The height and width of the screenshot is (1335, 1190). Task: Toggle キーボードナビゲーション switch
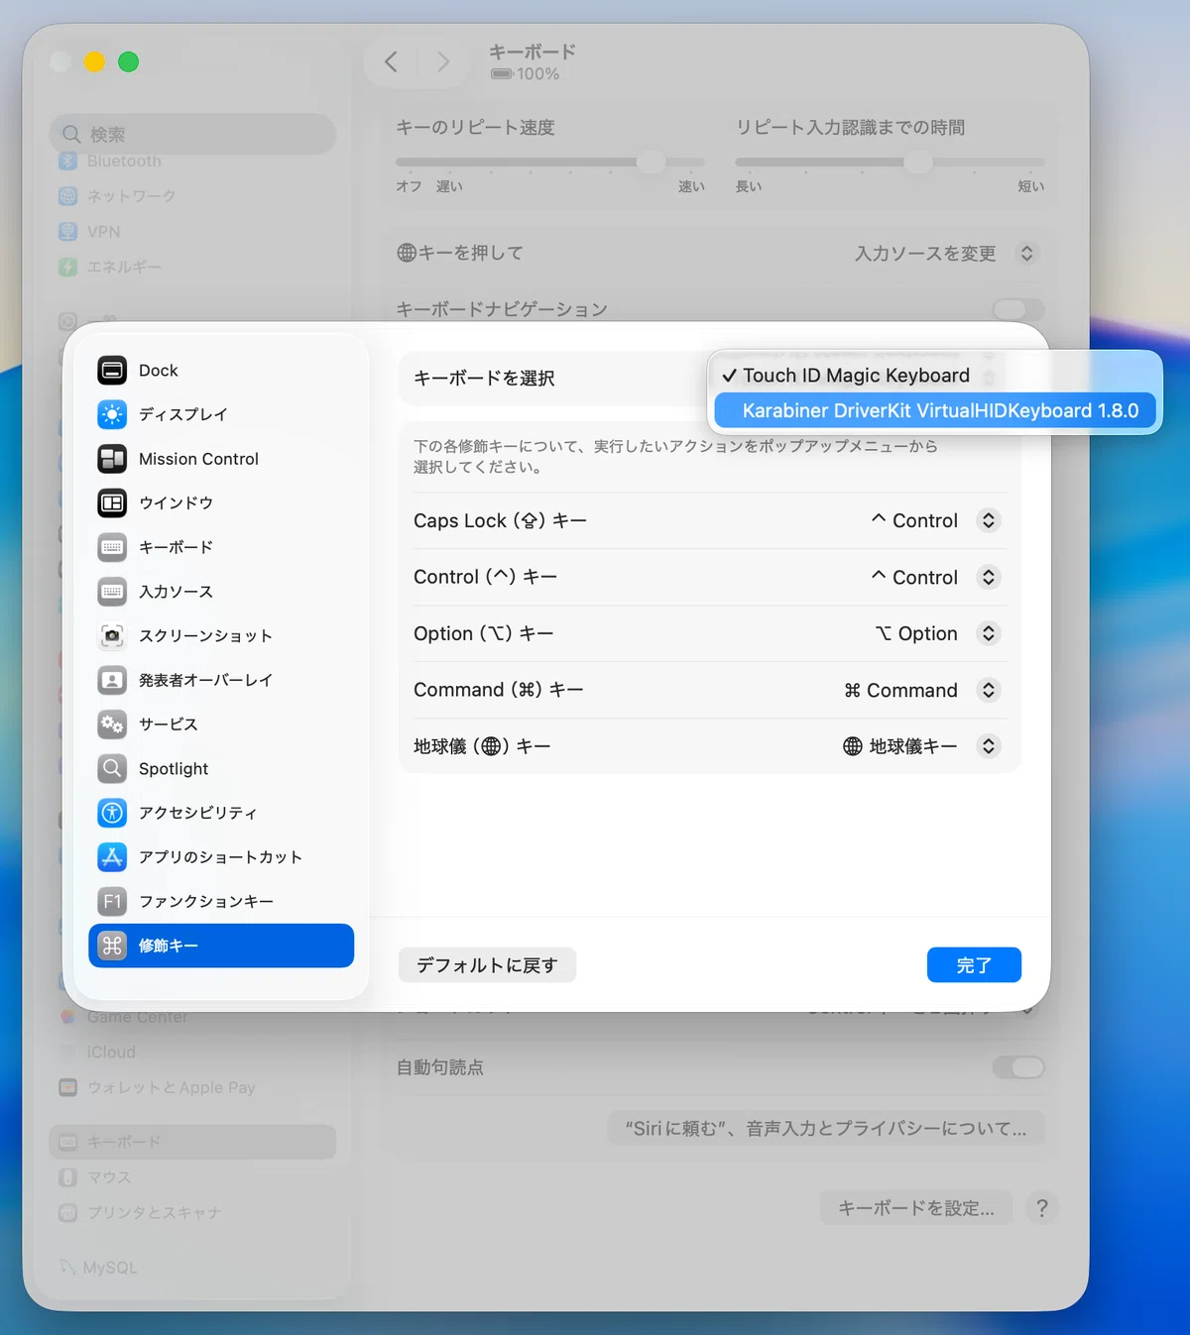point(1018,309)
